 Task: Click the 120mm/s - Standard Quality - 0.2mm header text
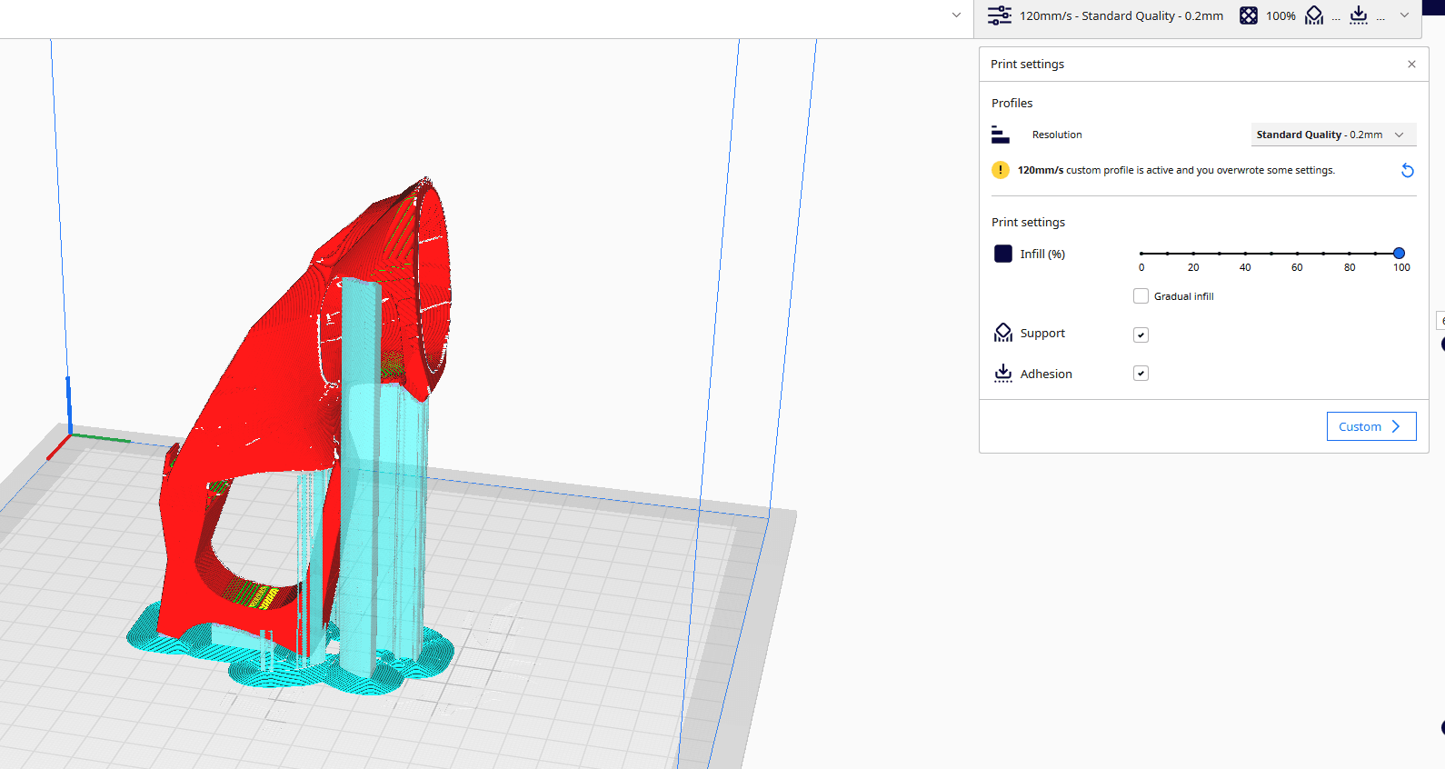coord(1121,15)
